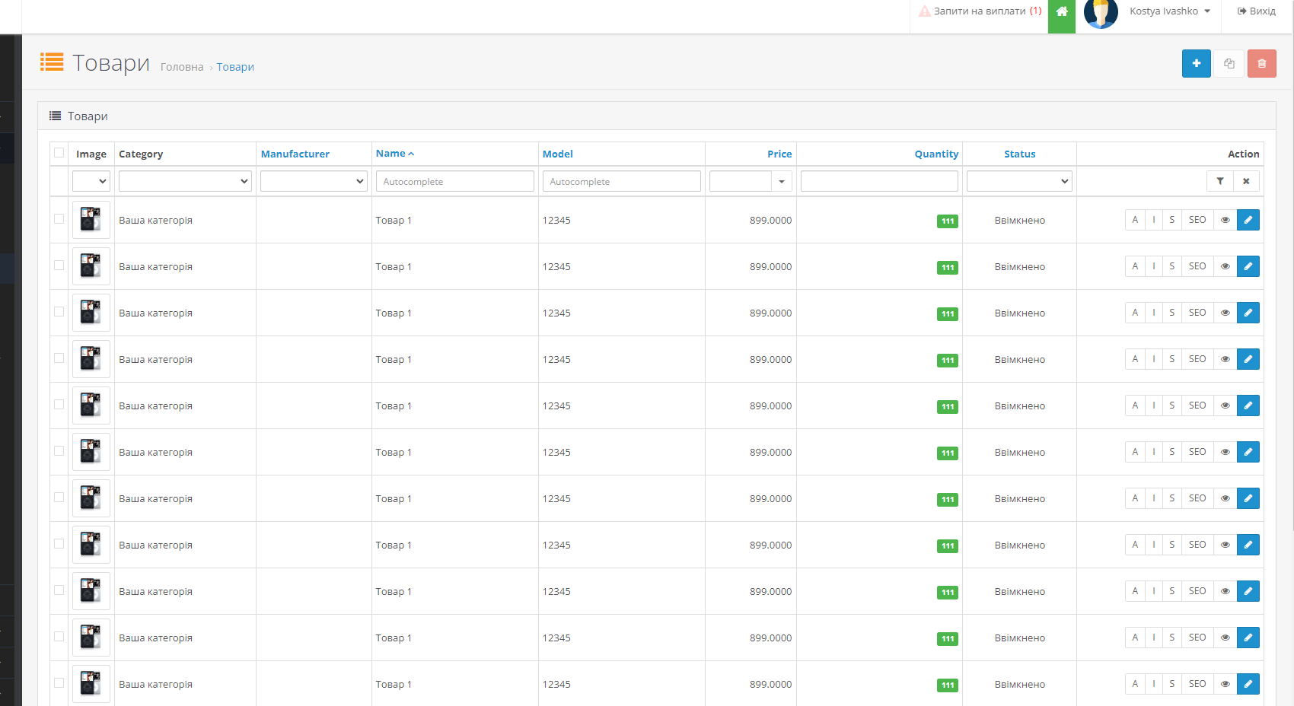Open the Category filter dropdown
Screen dimensions: 1294x706
185,181
